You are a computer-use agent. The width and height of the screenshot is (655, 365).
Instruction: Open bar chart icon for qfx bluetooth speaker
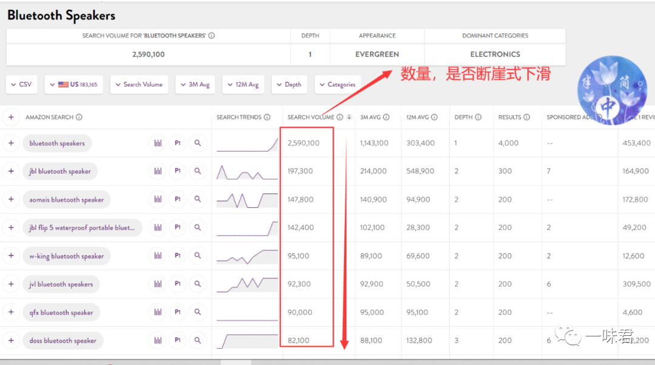click(x=158, y=312)
